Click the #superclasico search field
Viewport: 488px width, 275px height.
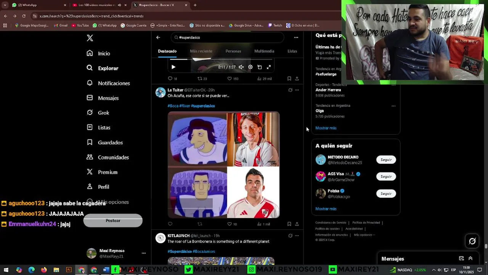(x=228, y=37)
